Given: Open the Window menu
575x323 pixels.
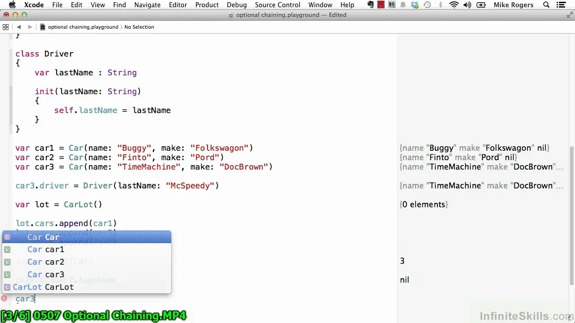Looking at the screenshot, I should point(320,5).
